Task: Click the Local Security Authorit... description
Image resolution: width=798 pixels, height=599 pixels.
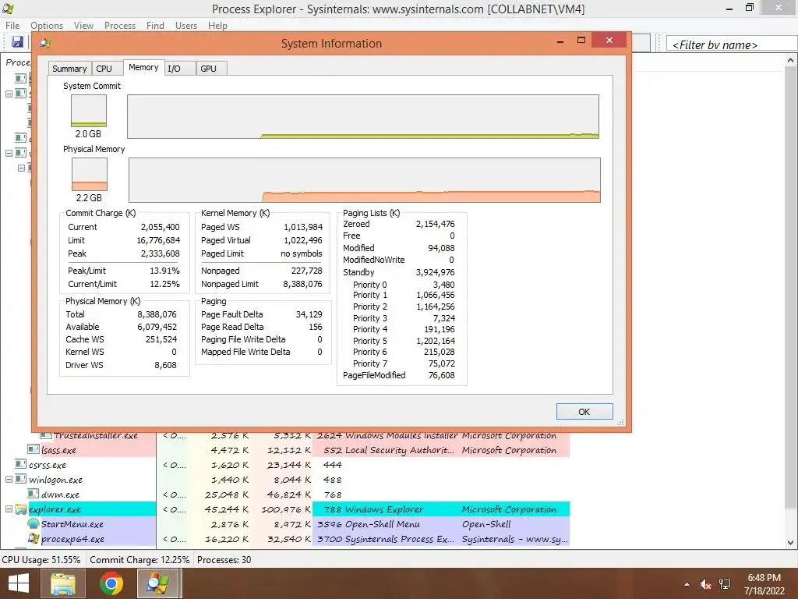Action: pos(400,450)
